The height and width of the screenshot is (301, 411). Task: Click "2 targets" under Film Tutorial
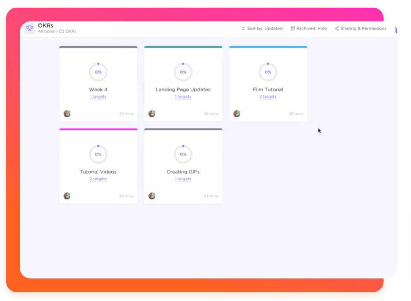coord(268,97)
